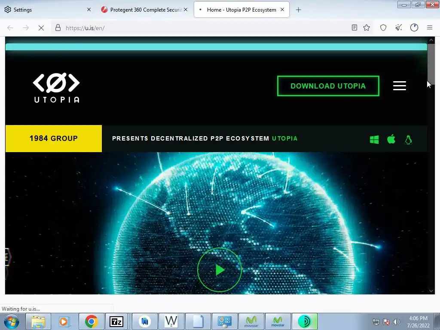Close the Utopia P2P Ecosystem tab

(282, 9)
